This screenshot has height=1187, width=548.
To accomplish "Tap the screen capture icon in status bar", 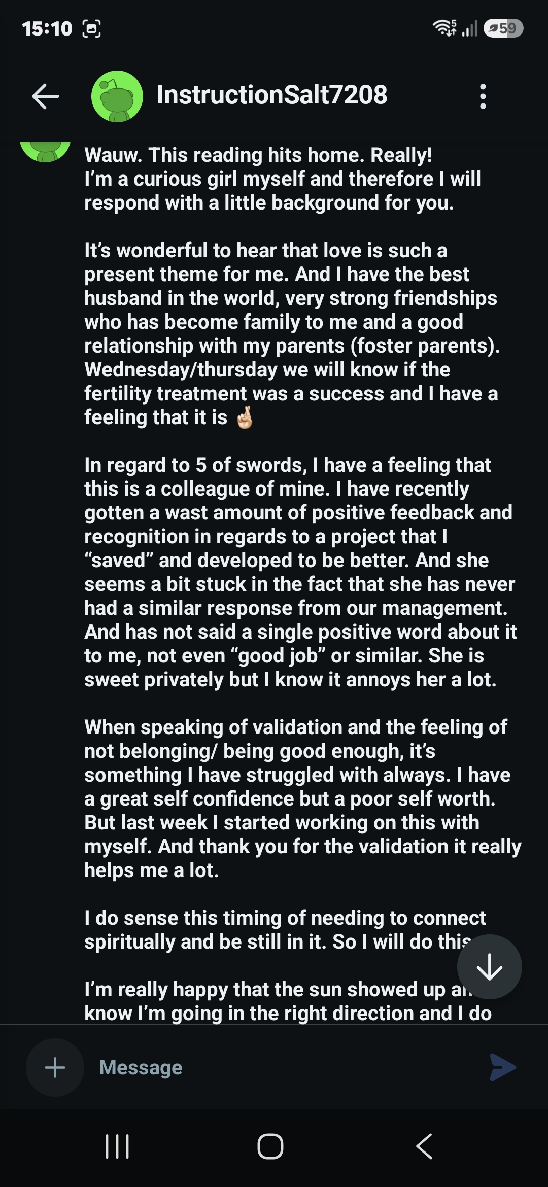I will point(91,29).
